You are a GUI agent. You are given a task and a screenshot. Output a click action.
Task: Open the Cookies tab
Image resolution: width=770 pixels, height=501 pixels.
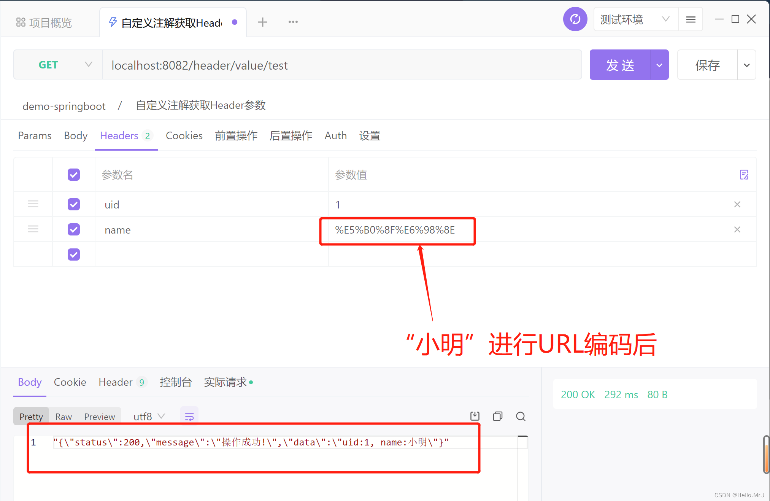tap(184, 136)
